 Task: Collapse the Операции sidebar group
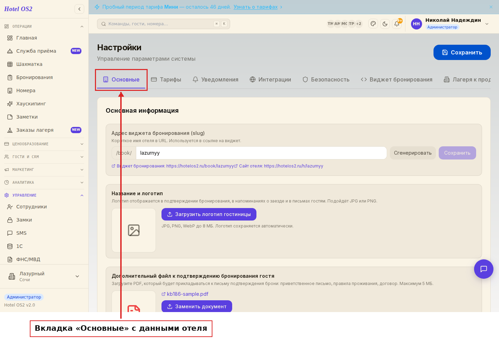coord(44,26)
